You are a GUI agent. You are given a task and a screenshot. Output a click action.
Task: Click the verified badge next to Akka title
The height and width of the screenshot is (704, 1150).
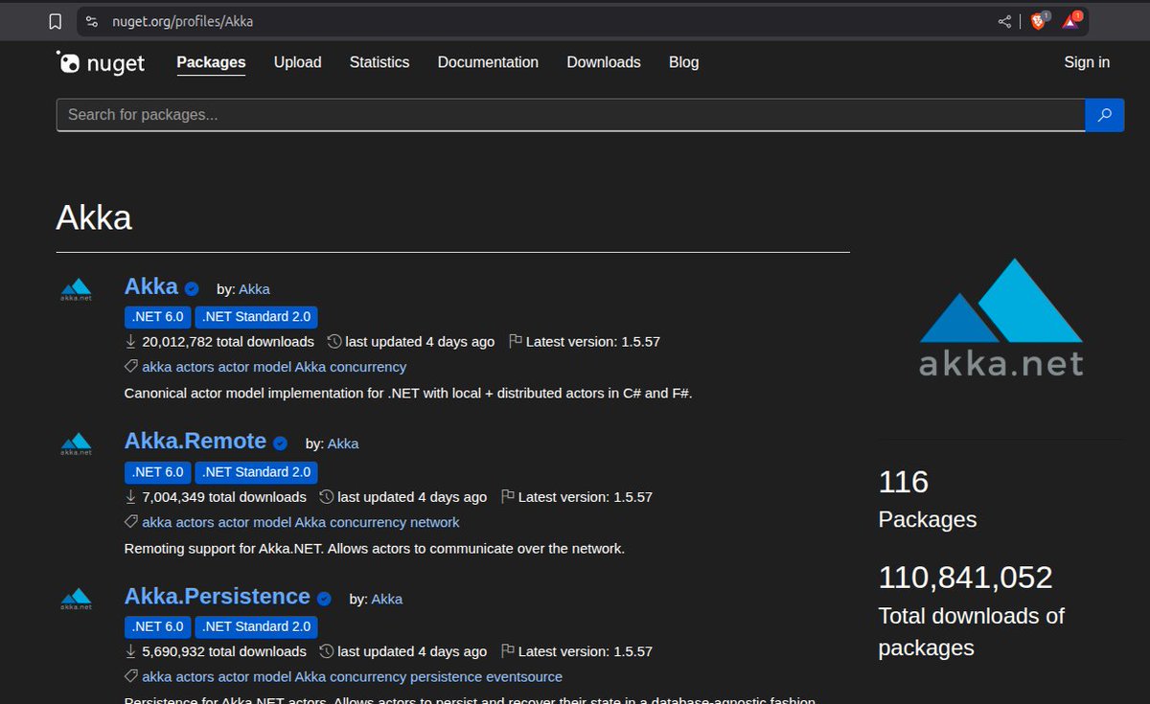point(192,288)
